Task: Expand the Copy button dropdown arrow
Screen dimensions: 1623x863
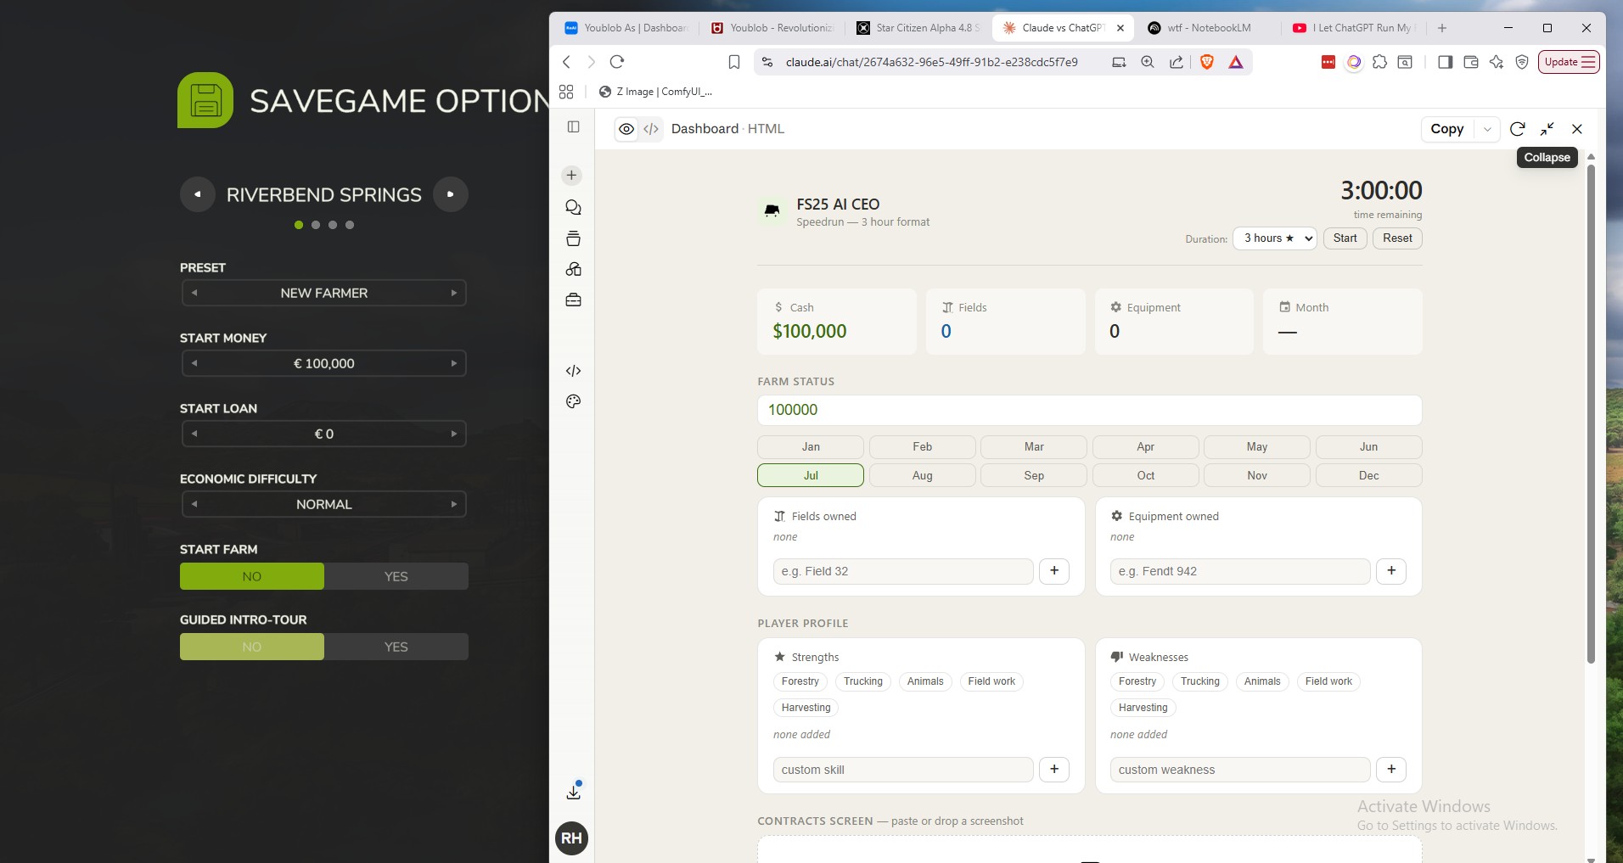Action: (x=1487, y=129)
